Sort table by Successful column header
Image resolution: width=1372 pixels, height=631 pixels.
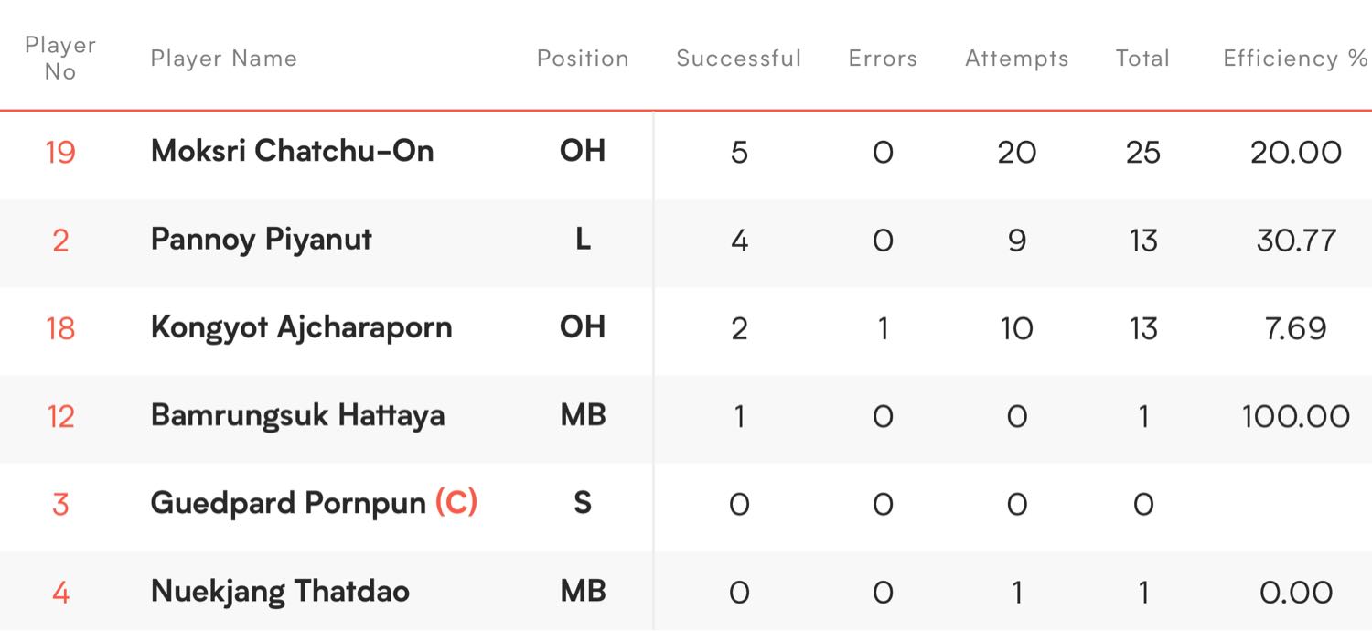click(739, 59)
